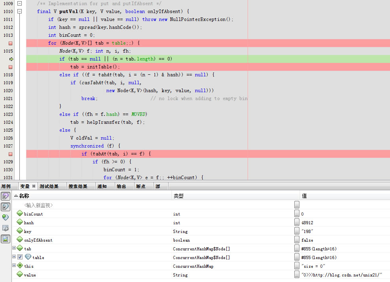Click the 值 column header
Screen dimensions: 390x282
[x=345, y=196]
